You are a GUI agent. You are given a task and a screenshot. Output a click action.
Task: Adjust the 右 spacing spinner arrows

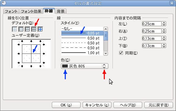click(164, 31)
